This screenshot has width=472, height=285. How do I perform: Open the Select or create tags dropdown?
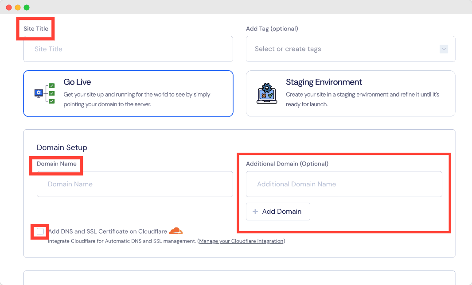351,49
